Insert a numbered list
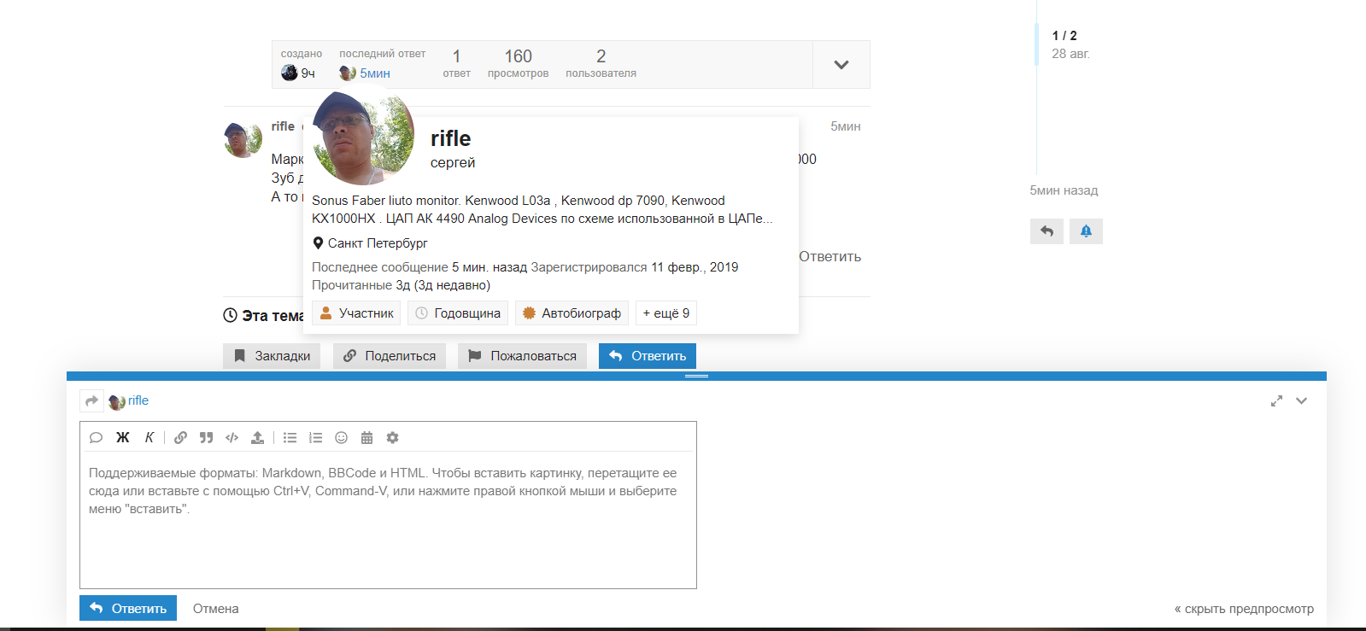The height and width of the screenshot is (631, 1366). coord(316,437)
